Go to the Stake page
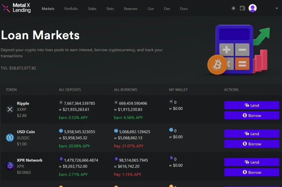 pos(92,9)
